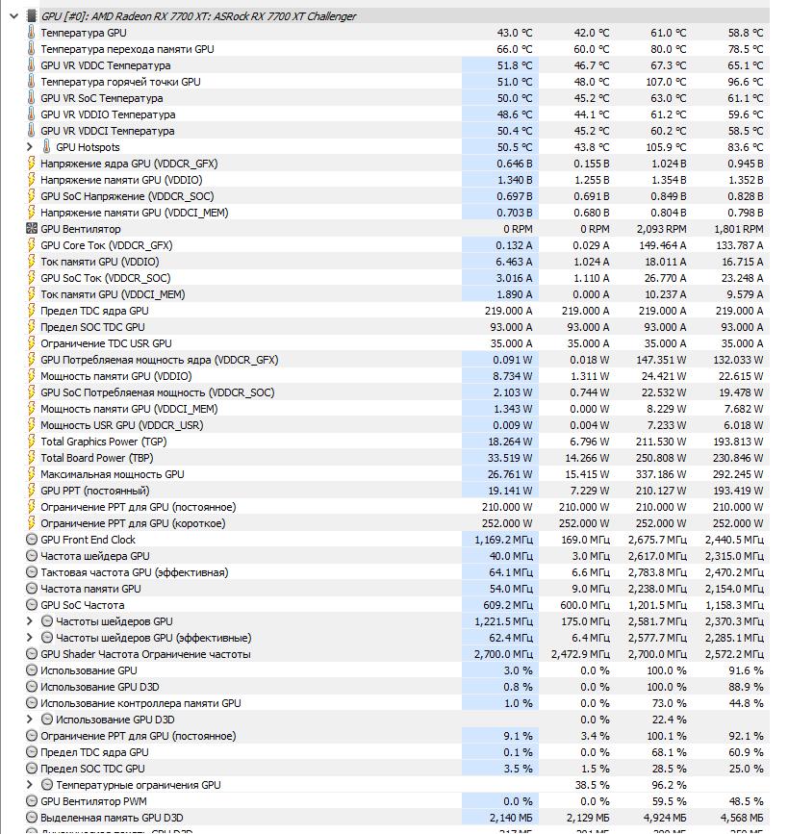Expand Частоты шейдеров GPU group
The width and height of the screenshot is (788, 834).
click(x=30, y=621)
